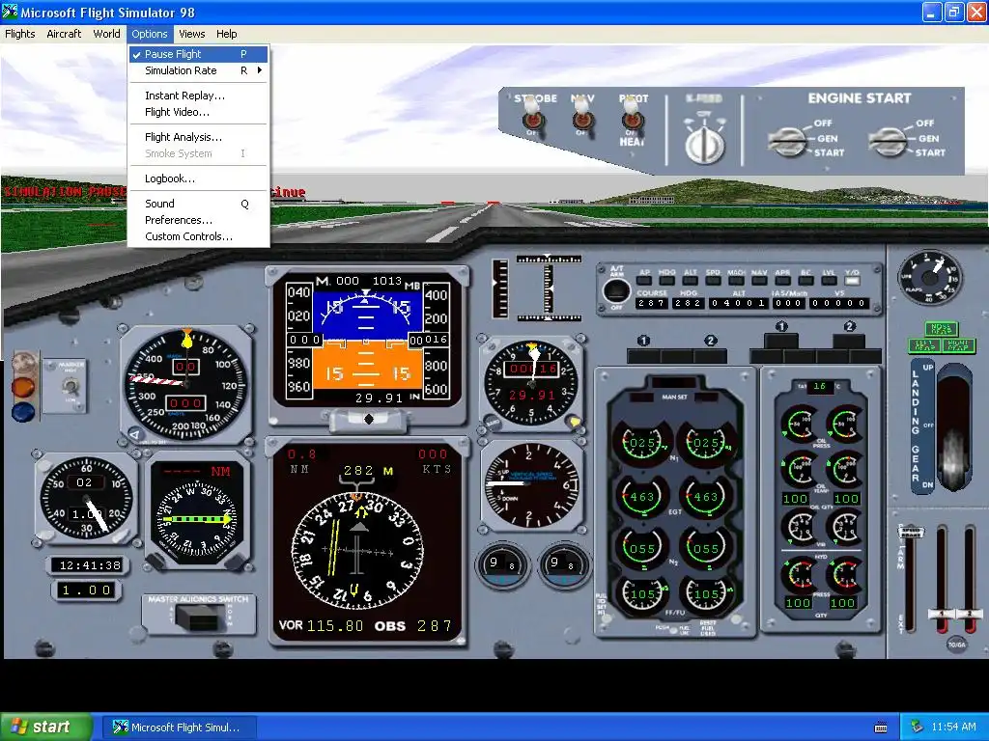Open the Flights menu
Image resolution: width=989 pixels, height=741 pixels.
tap(20, 34)
